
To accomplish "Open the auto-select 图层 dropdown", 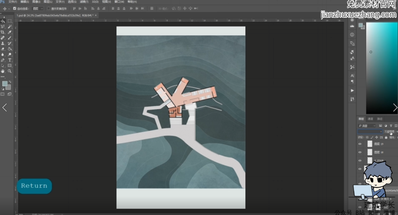I will [x=38, y=8].
